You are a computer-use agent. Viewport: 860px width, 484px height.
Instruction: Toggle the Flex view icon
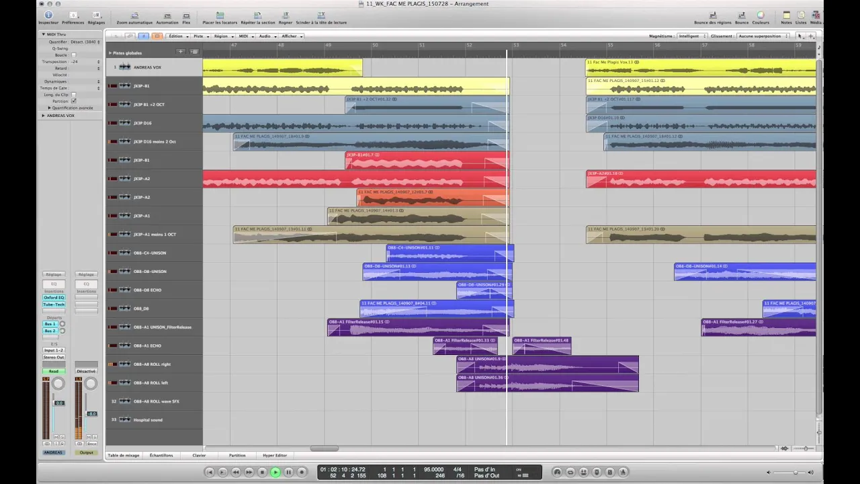coord(186,15)
